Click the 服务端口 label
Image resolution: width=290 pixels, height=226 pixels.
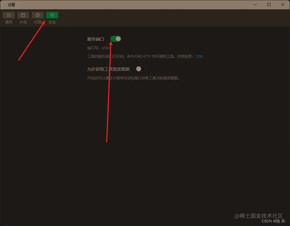tap(96, 39)
